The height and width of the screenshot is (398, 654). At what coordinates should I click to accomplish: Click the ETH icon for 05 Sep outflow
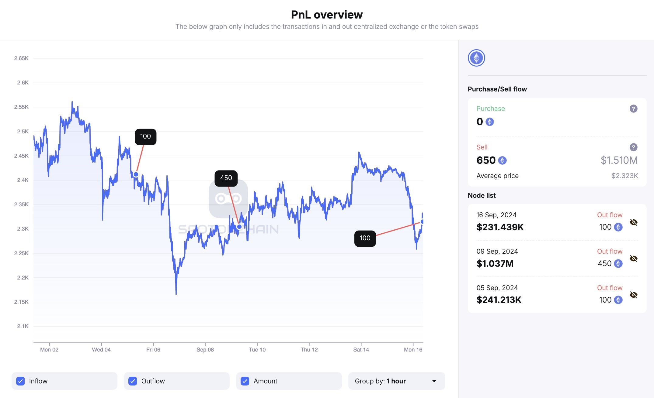pyautogui.click(x=618, y=300)
